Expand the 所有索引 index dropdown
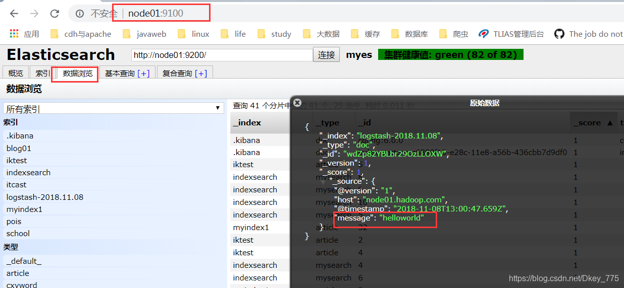This screenshot has width=624, height=288. pyautogui.click(x=114, y=108)
